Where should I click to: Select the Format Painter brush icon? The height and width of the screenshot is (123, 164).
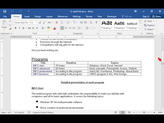10,29
